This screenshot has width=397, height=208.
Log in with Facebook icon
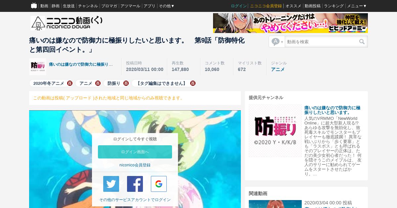[x=135, y=184]
